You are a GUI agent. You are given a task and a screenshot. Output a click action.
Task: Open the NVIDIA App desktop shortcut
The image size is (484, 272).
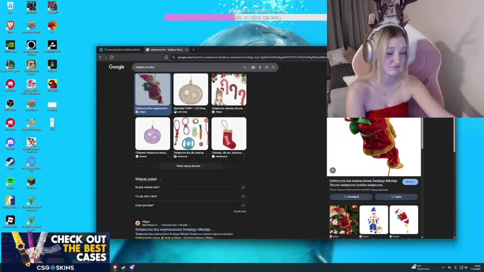[x=10, y=46]
